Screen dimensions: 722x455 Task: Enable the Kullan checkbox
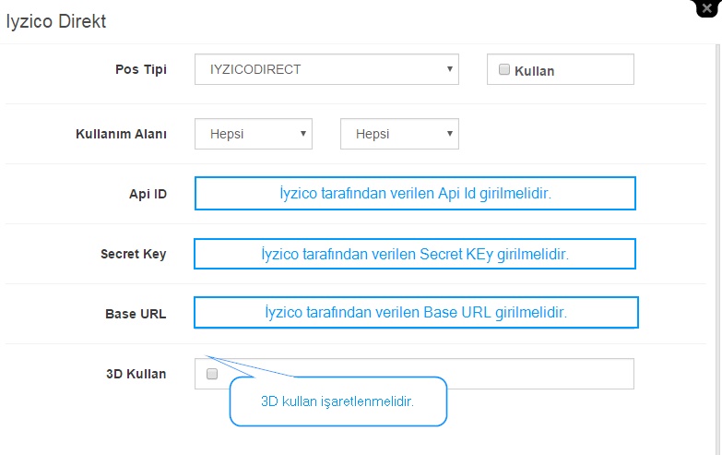(x=504, y=69)
